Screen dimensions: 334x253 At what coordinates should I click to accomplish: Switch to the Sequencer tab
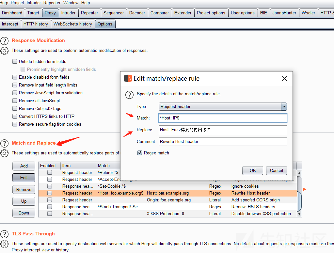coord(114,13)
